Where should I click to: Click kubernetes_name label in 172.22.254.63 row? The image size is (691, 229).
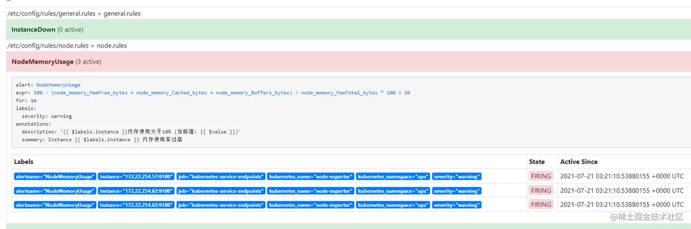[x=311, y=205]
